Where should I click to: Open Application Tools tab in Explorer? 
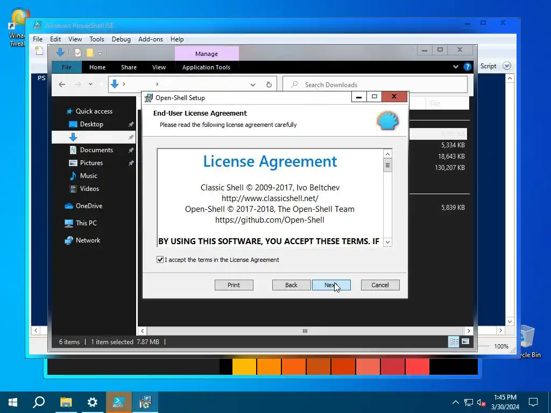(x=206, y=67)
